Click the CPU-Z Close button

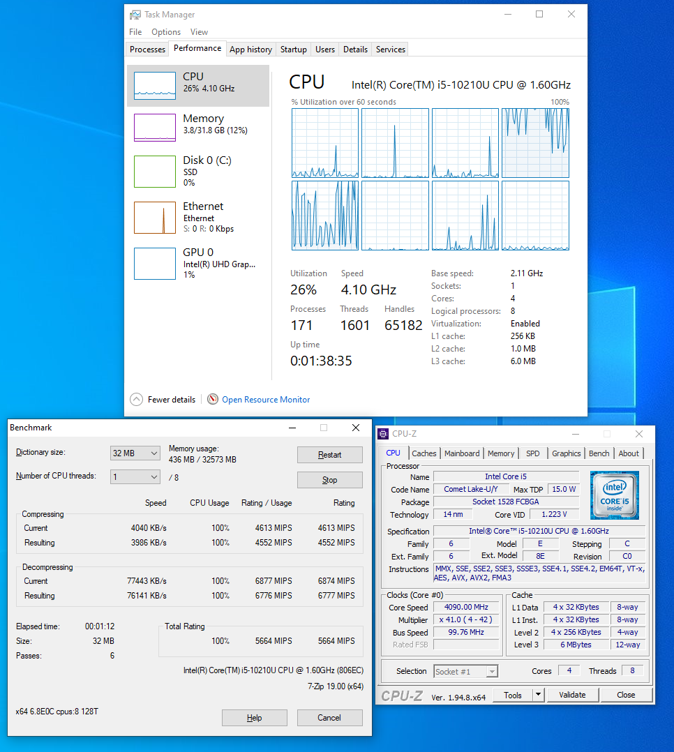626,695
